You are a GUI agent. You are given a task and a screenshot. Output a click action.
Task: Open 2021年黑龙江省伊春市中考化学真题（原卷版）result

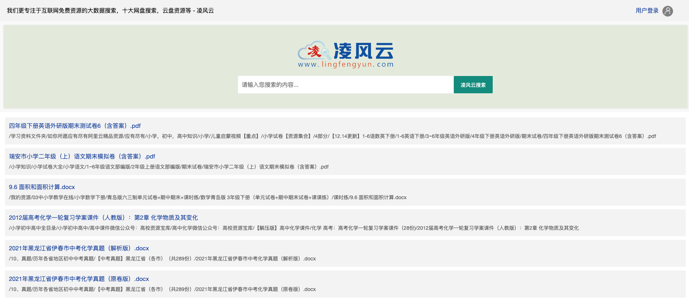tap(79, 279)
